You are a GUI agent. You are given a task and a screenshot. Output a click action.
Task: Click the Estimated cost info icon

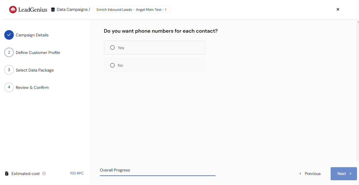tap(44, 173)
